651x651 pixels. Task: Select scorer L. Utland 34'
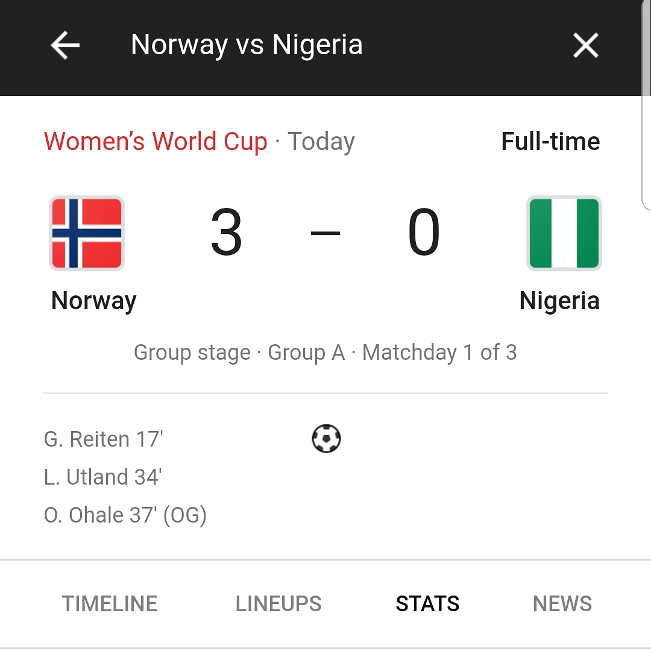click(102, 477)
